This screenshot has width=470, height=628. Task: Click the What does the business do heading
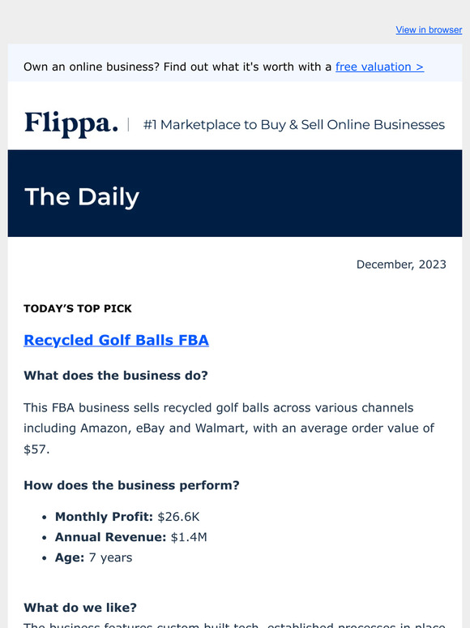coord(116,376)
